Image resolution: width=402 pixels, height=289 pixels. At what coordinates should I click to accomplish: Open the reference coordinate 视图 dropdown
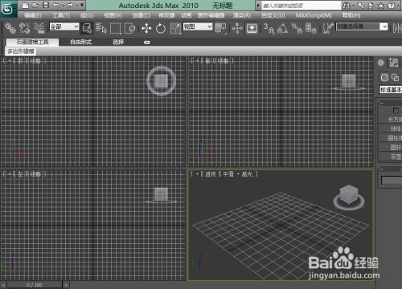(x=198, y=26)
